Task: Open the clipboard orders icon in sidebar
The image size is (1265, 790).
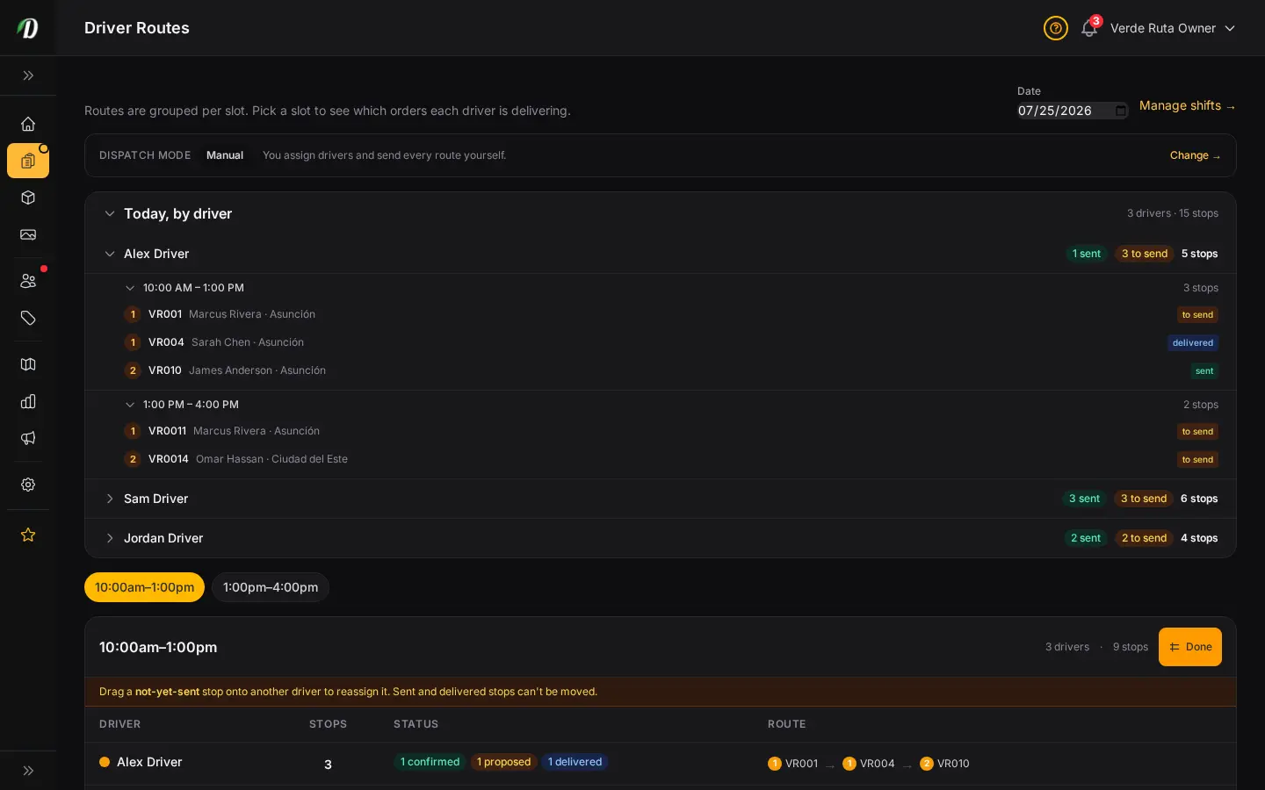Action: coord(28,161)
